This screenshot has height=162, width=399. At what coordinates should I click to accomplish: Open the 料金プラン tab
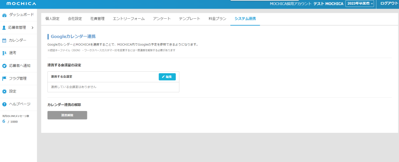coord(217,19)
